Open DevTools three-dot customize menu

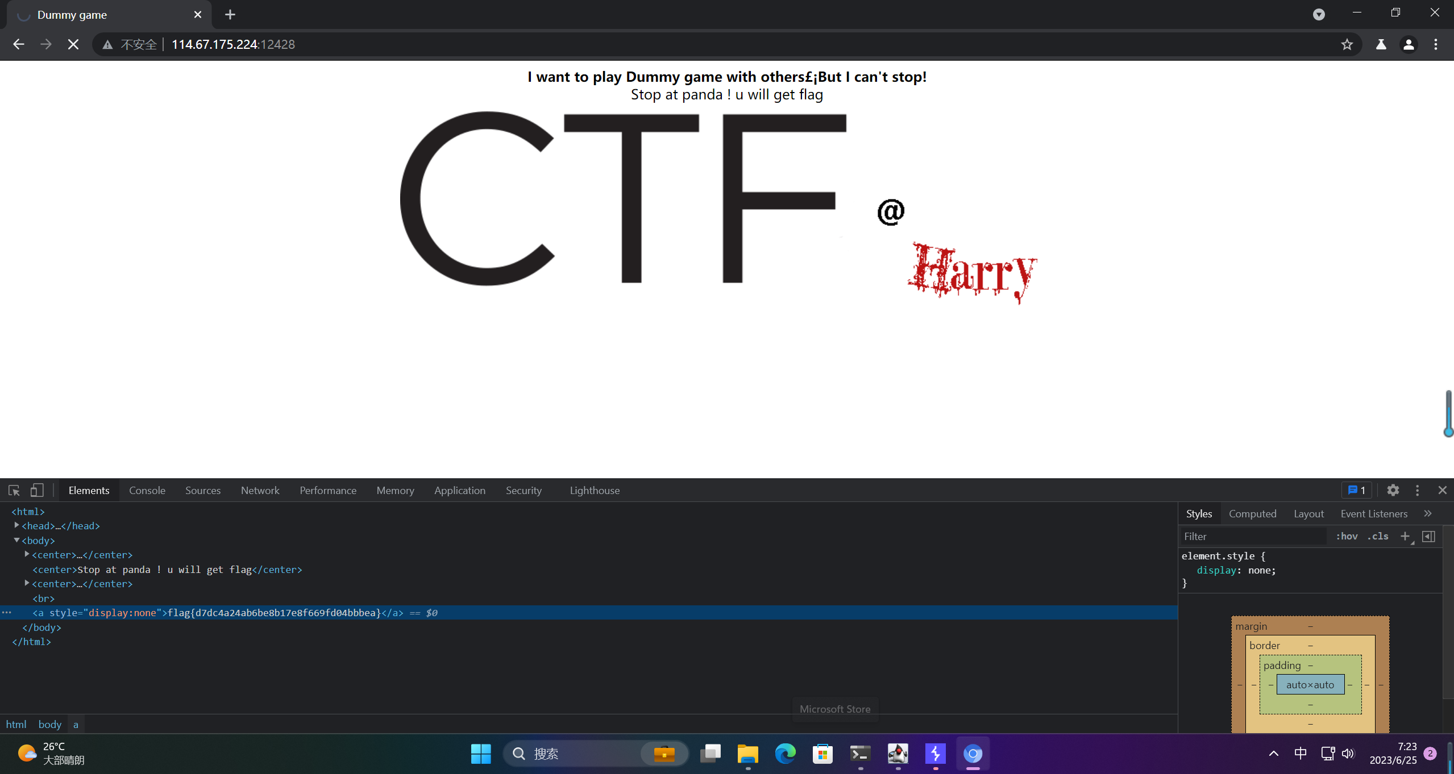pos(1417,490)
